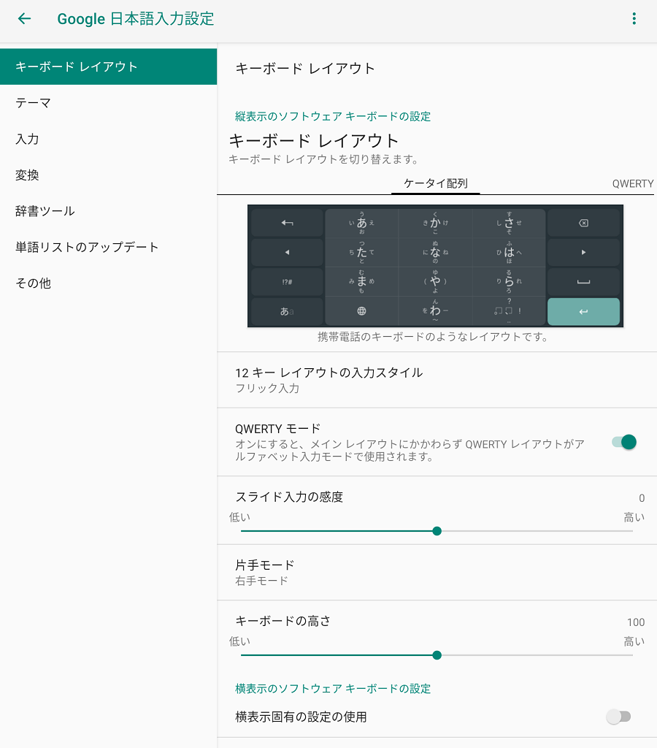
Task: Open the 入力 settings category
Action: (109, 139)
